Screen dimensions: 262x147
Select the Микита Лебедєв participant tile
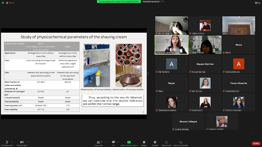(x=188, y=121)
